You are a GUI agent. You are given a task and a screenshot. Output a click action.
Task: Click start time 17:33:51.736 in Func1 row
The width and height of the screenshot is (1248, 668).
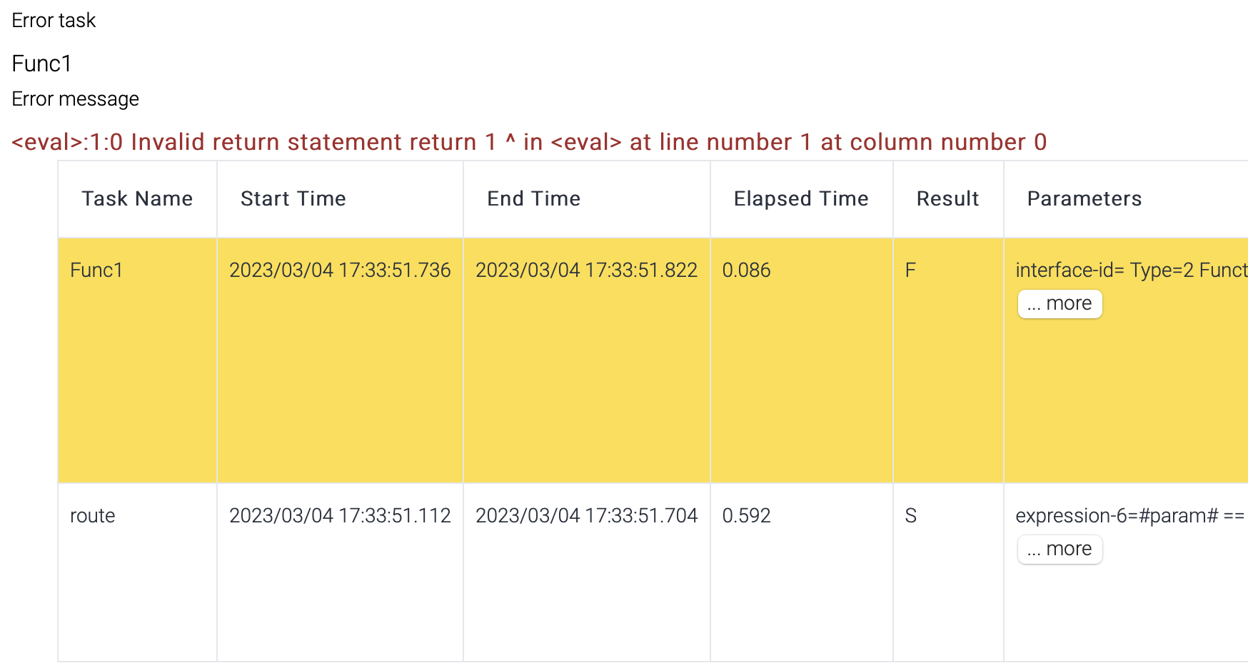tap(340, 270)
